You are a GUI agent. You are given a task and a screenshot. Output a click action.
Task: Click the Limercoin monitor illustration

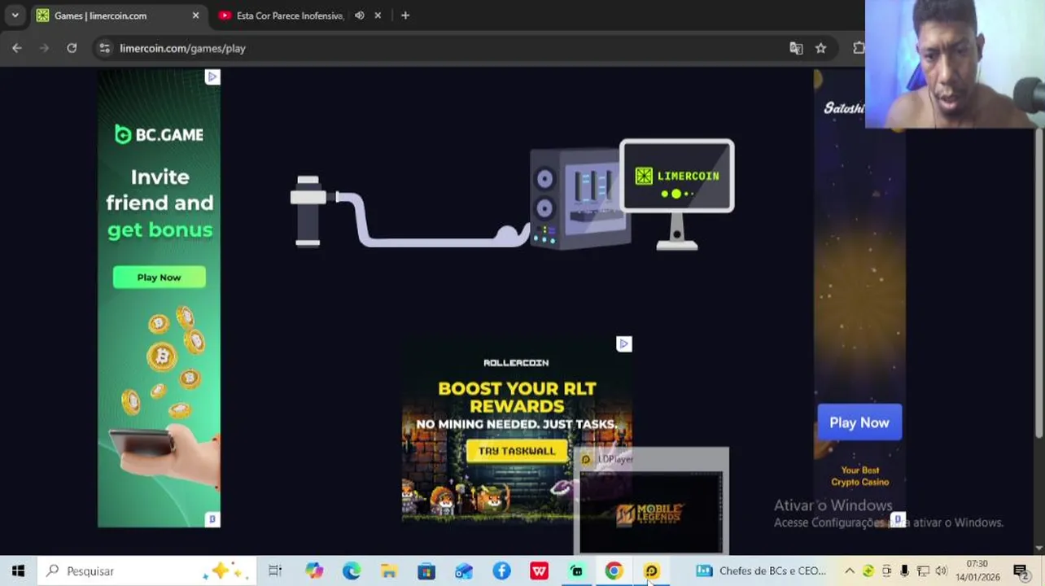pyautogui.click(x=676, y=194)
